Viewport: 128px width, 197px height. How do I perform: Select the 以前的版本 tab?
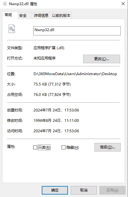61,16
